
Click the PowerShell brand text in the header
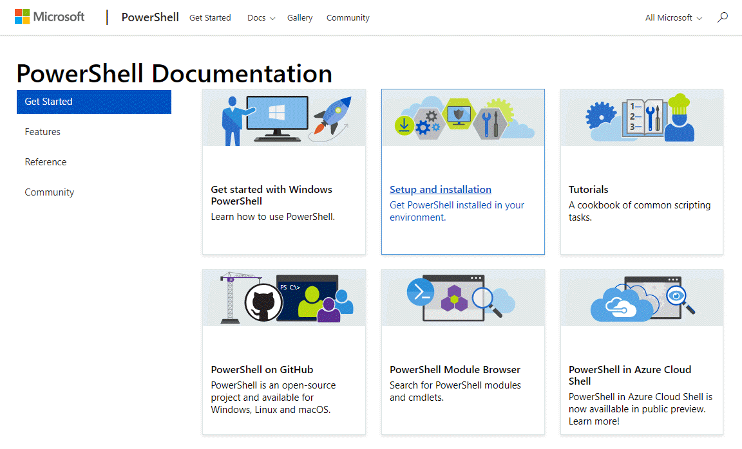click(x=149, y=17)
